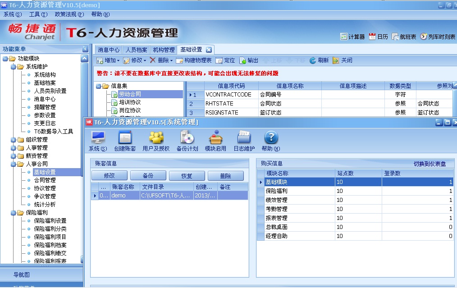Select 劳动合同 in the 信息集 tree
The width and height of the screenshot is (457, 288).
tap(130, 94)
